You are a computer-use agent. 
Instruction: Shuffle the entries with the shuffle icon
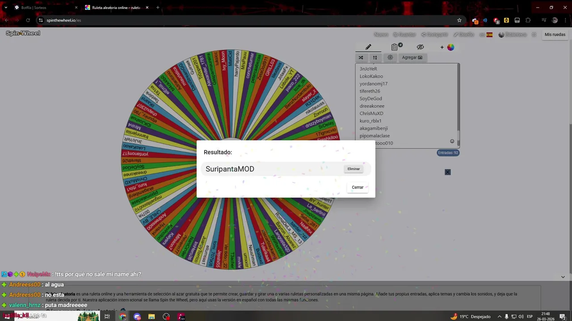click(361, 58)
